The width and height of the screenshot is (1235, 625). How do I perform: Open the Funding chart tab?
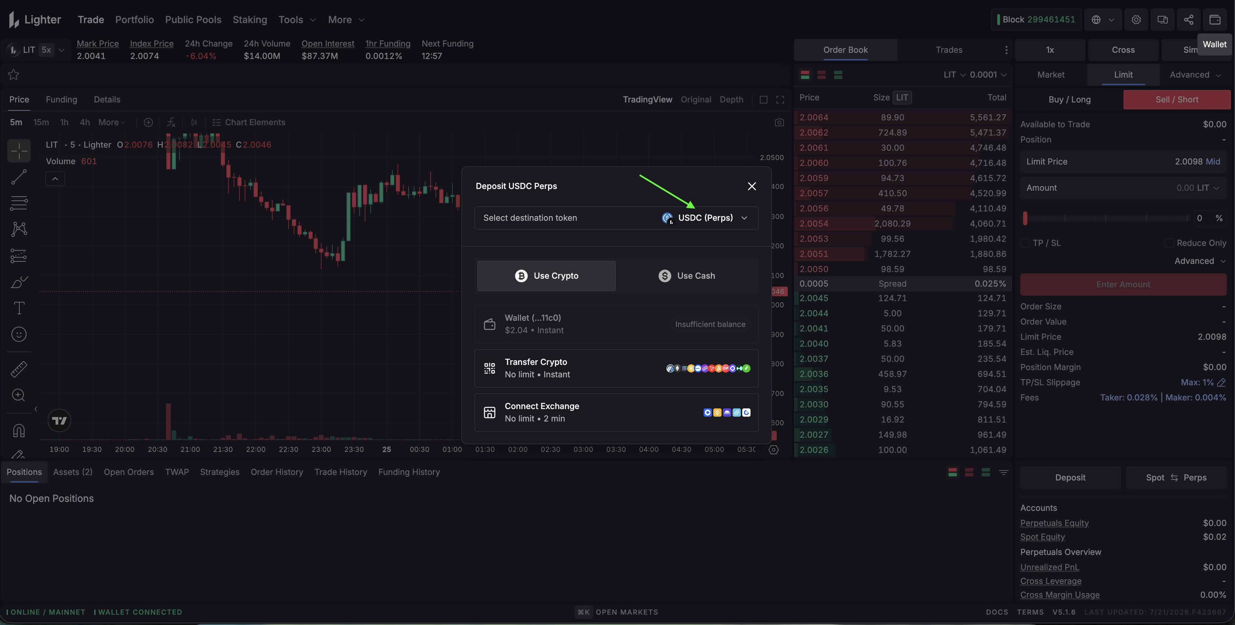(61, 100)
